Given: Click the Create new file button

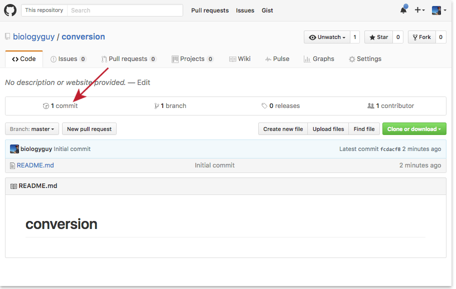Looking at the screenshot, I should [283, 128].
